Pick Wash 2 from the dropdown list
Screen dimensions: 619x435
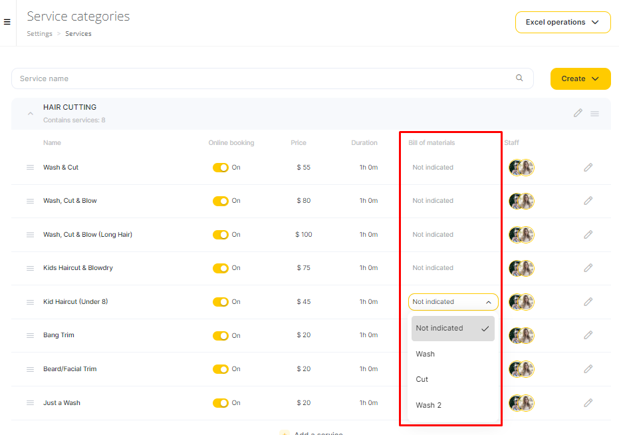click(428, 405)
